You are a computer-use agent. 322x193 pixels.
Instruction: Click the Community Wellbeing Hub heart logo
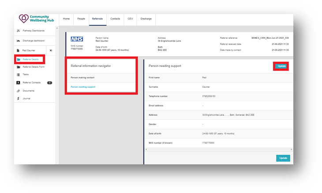(x=24, y=19)
